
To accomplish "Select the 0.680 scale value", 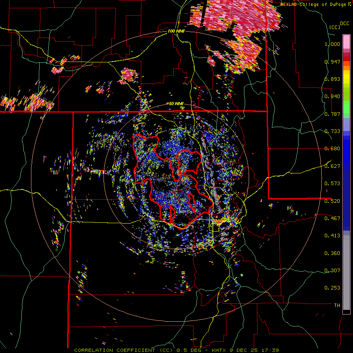I will tap(332, 149).
